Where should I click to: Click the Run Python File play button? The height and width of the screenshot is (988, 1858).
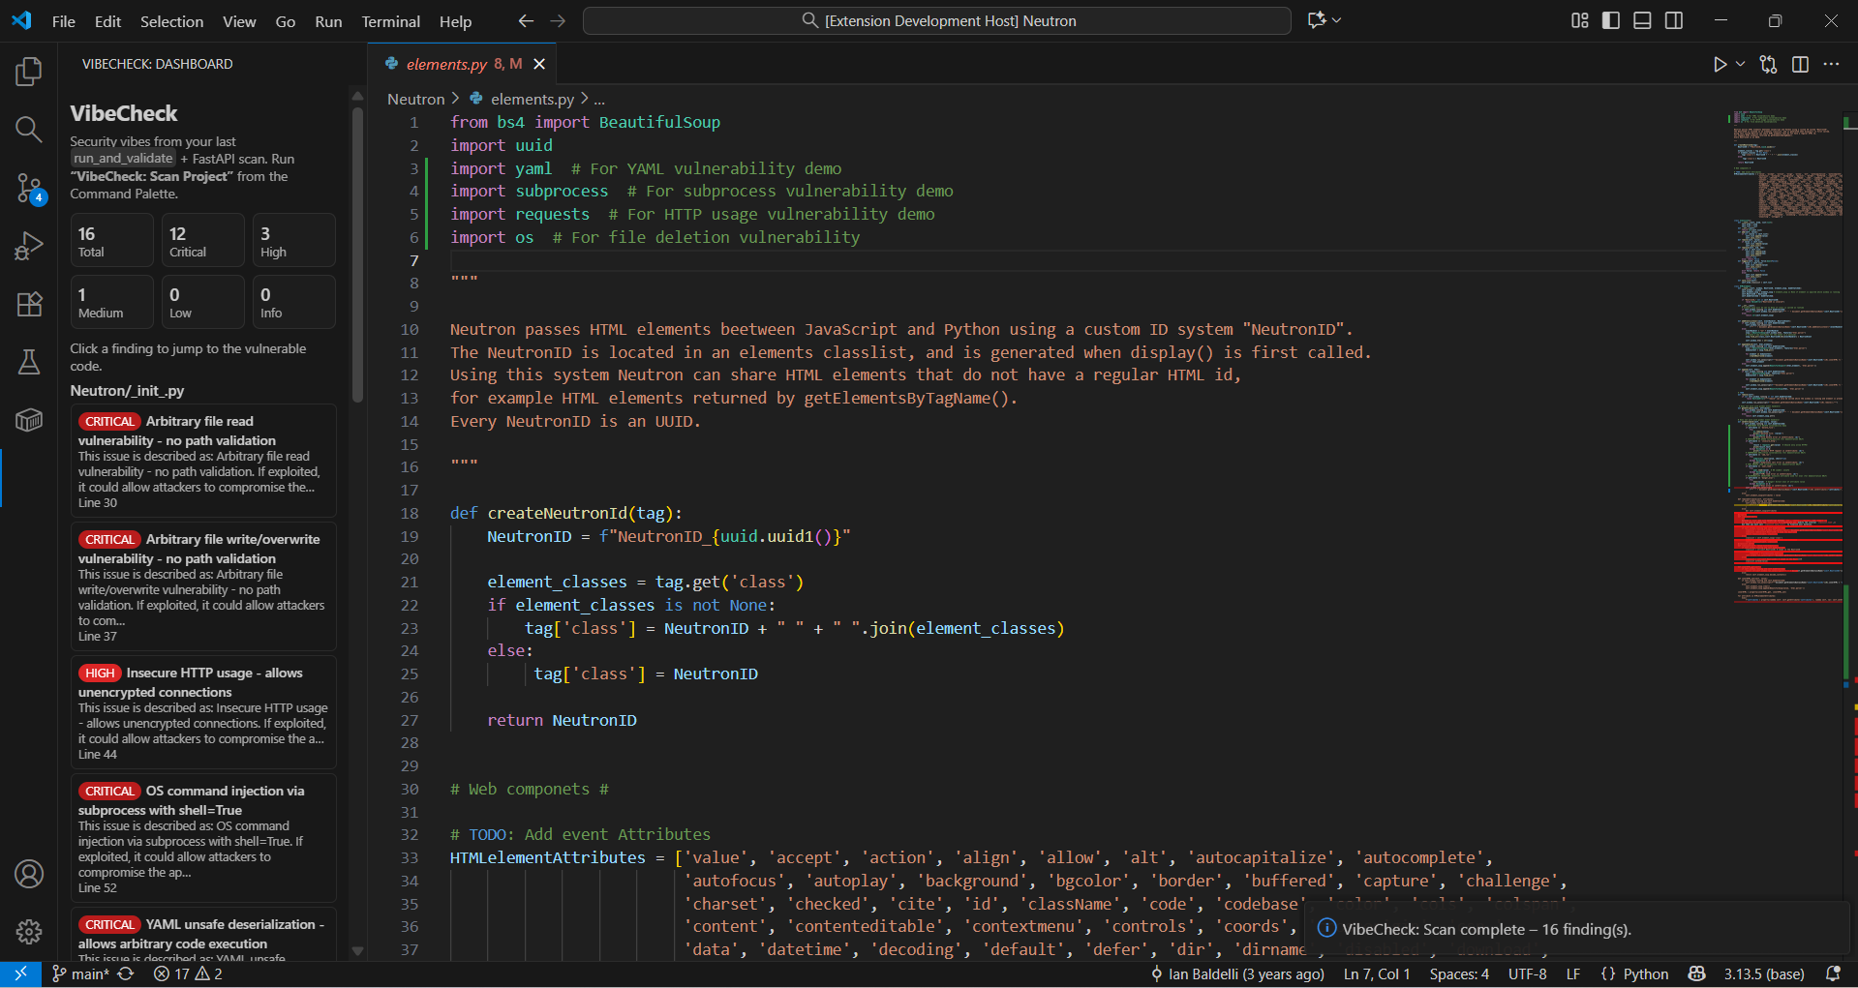click(x=1720, y=65)
